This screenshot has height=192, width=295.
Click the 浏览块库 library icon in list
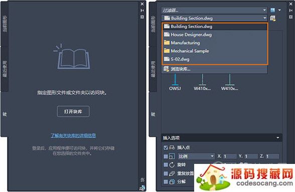[x=166, y=69]
